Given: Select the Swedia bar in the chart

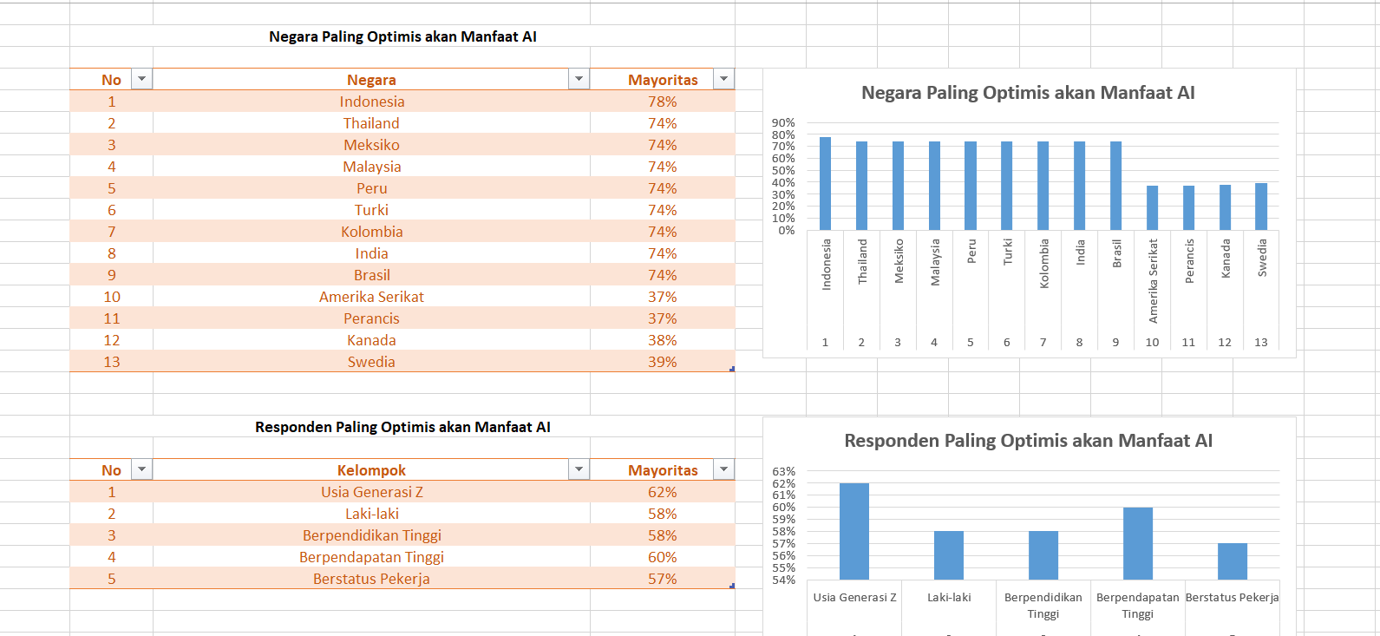Looking at the screenshot, I should [1261, 207].
